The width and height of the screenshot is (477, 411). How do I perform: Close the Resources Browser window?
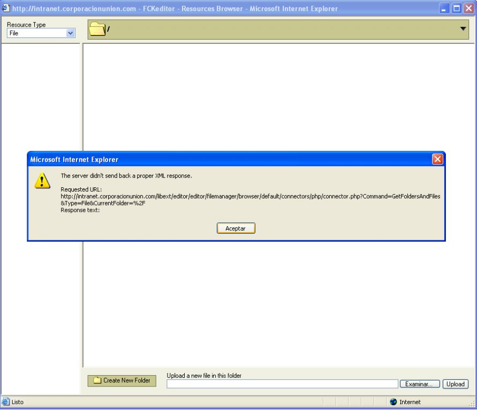coord(469,9)
